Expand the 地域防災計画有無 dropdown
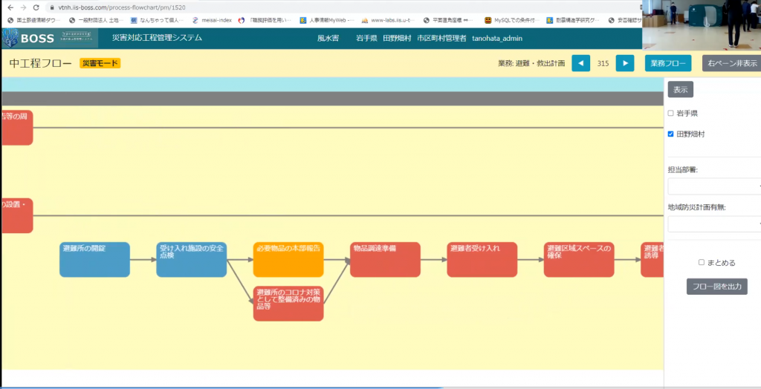 pyautogui.click(x=713, y=223)
